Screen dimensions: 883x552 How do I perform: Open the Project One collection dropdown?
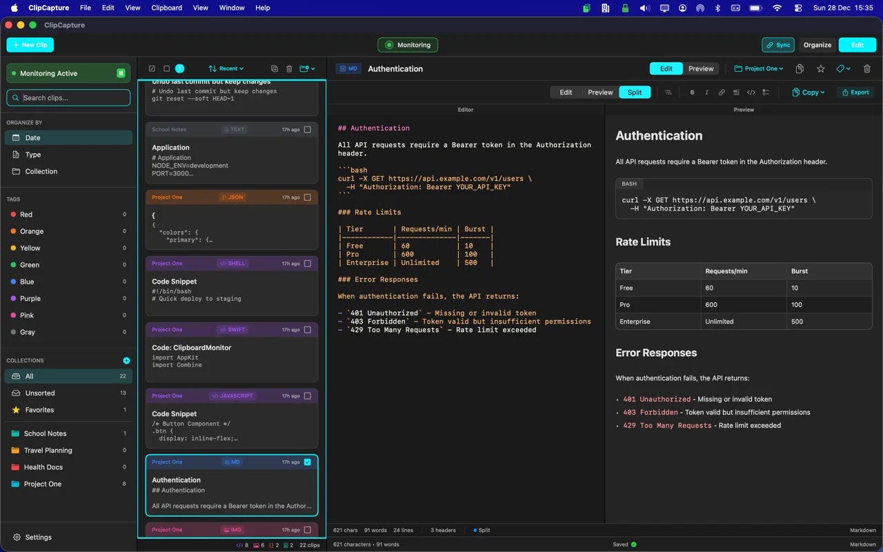pos(759,68)
